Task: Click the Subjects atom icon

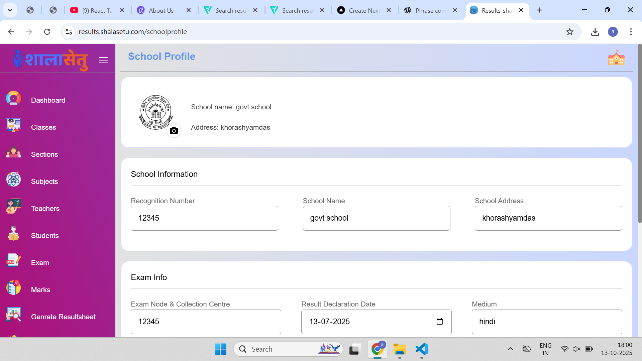Action: point(13,180)
